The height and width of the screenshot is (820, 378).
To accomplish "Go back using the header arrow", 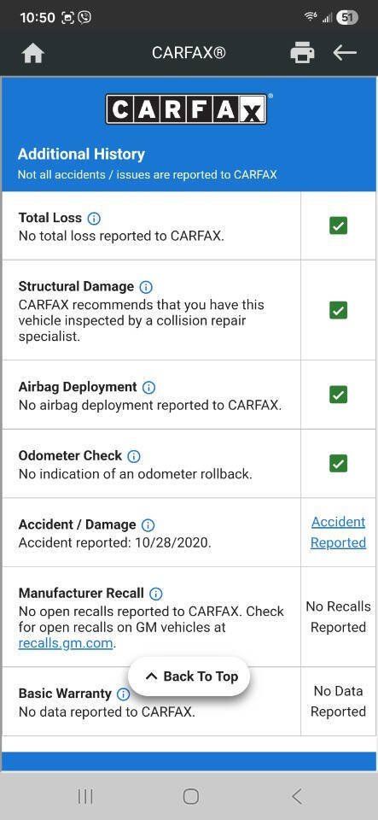I will pyautogui.click(x=345, y=52).
